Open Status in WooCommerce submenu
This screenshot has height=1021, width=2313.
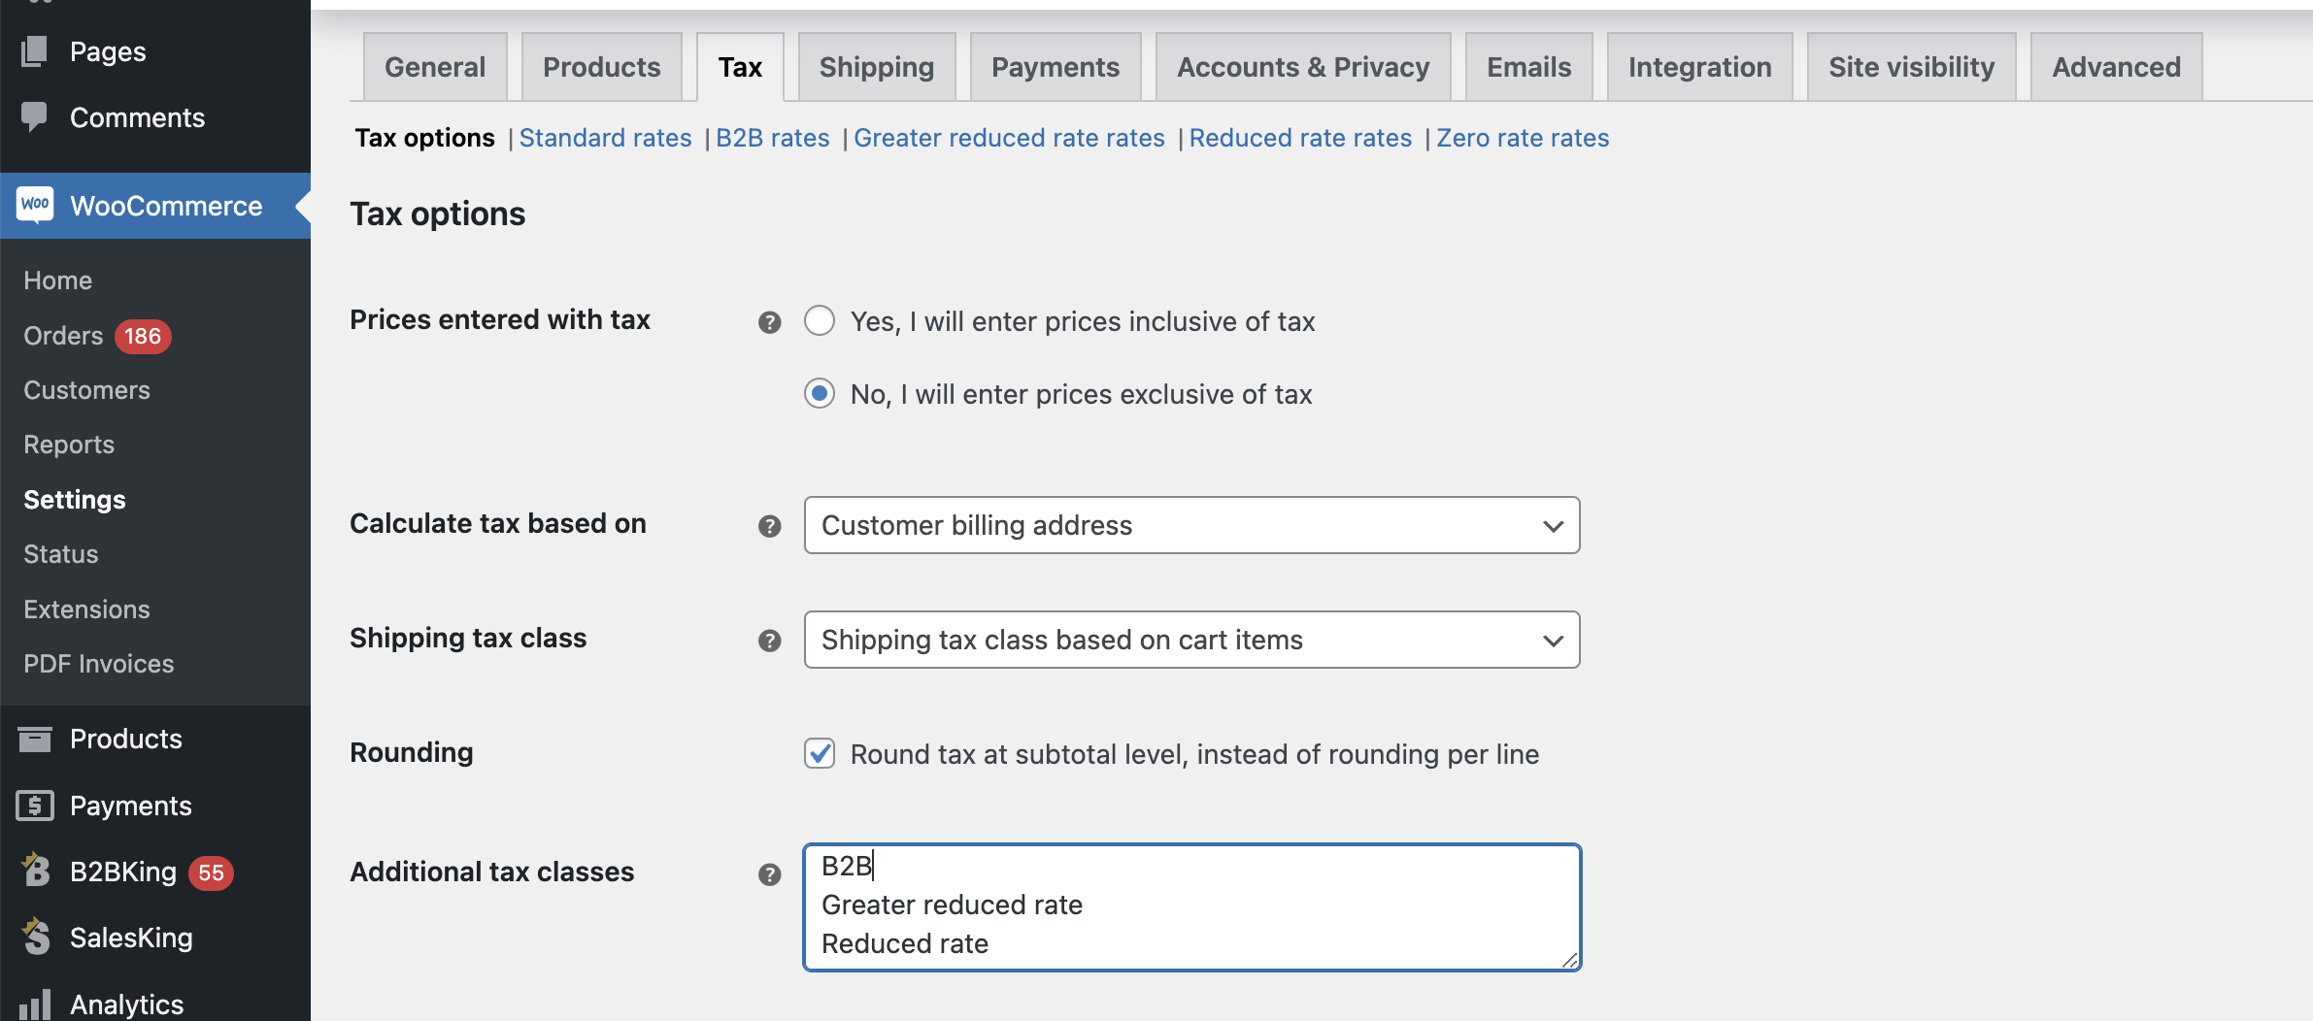(61, 554)
